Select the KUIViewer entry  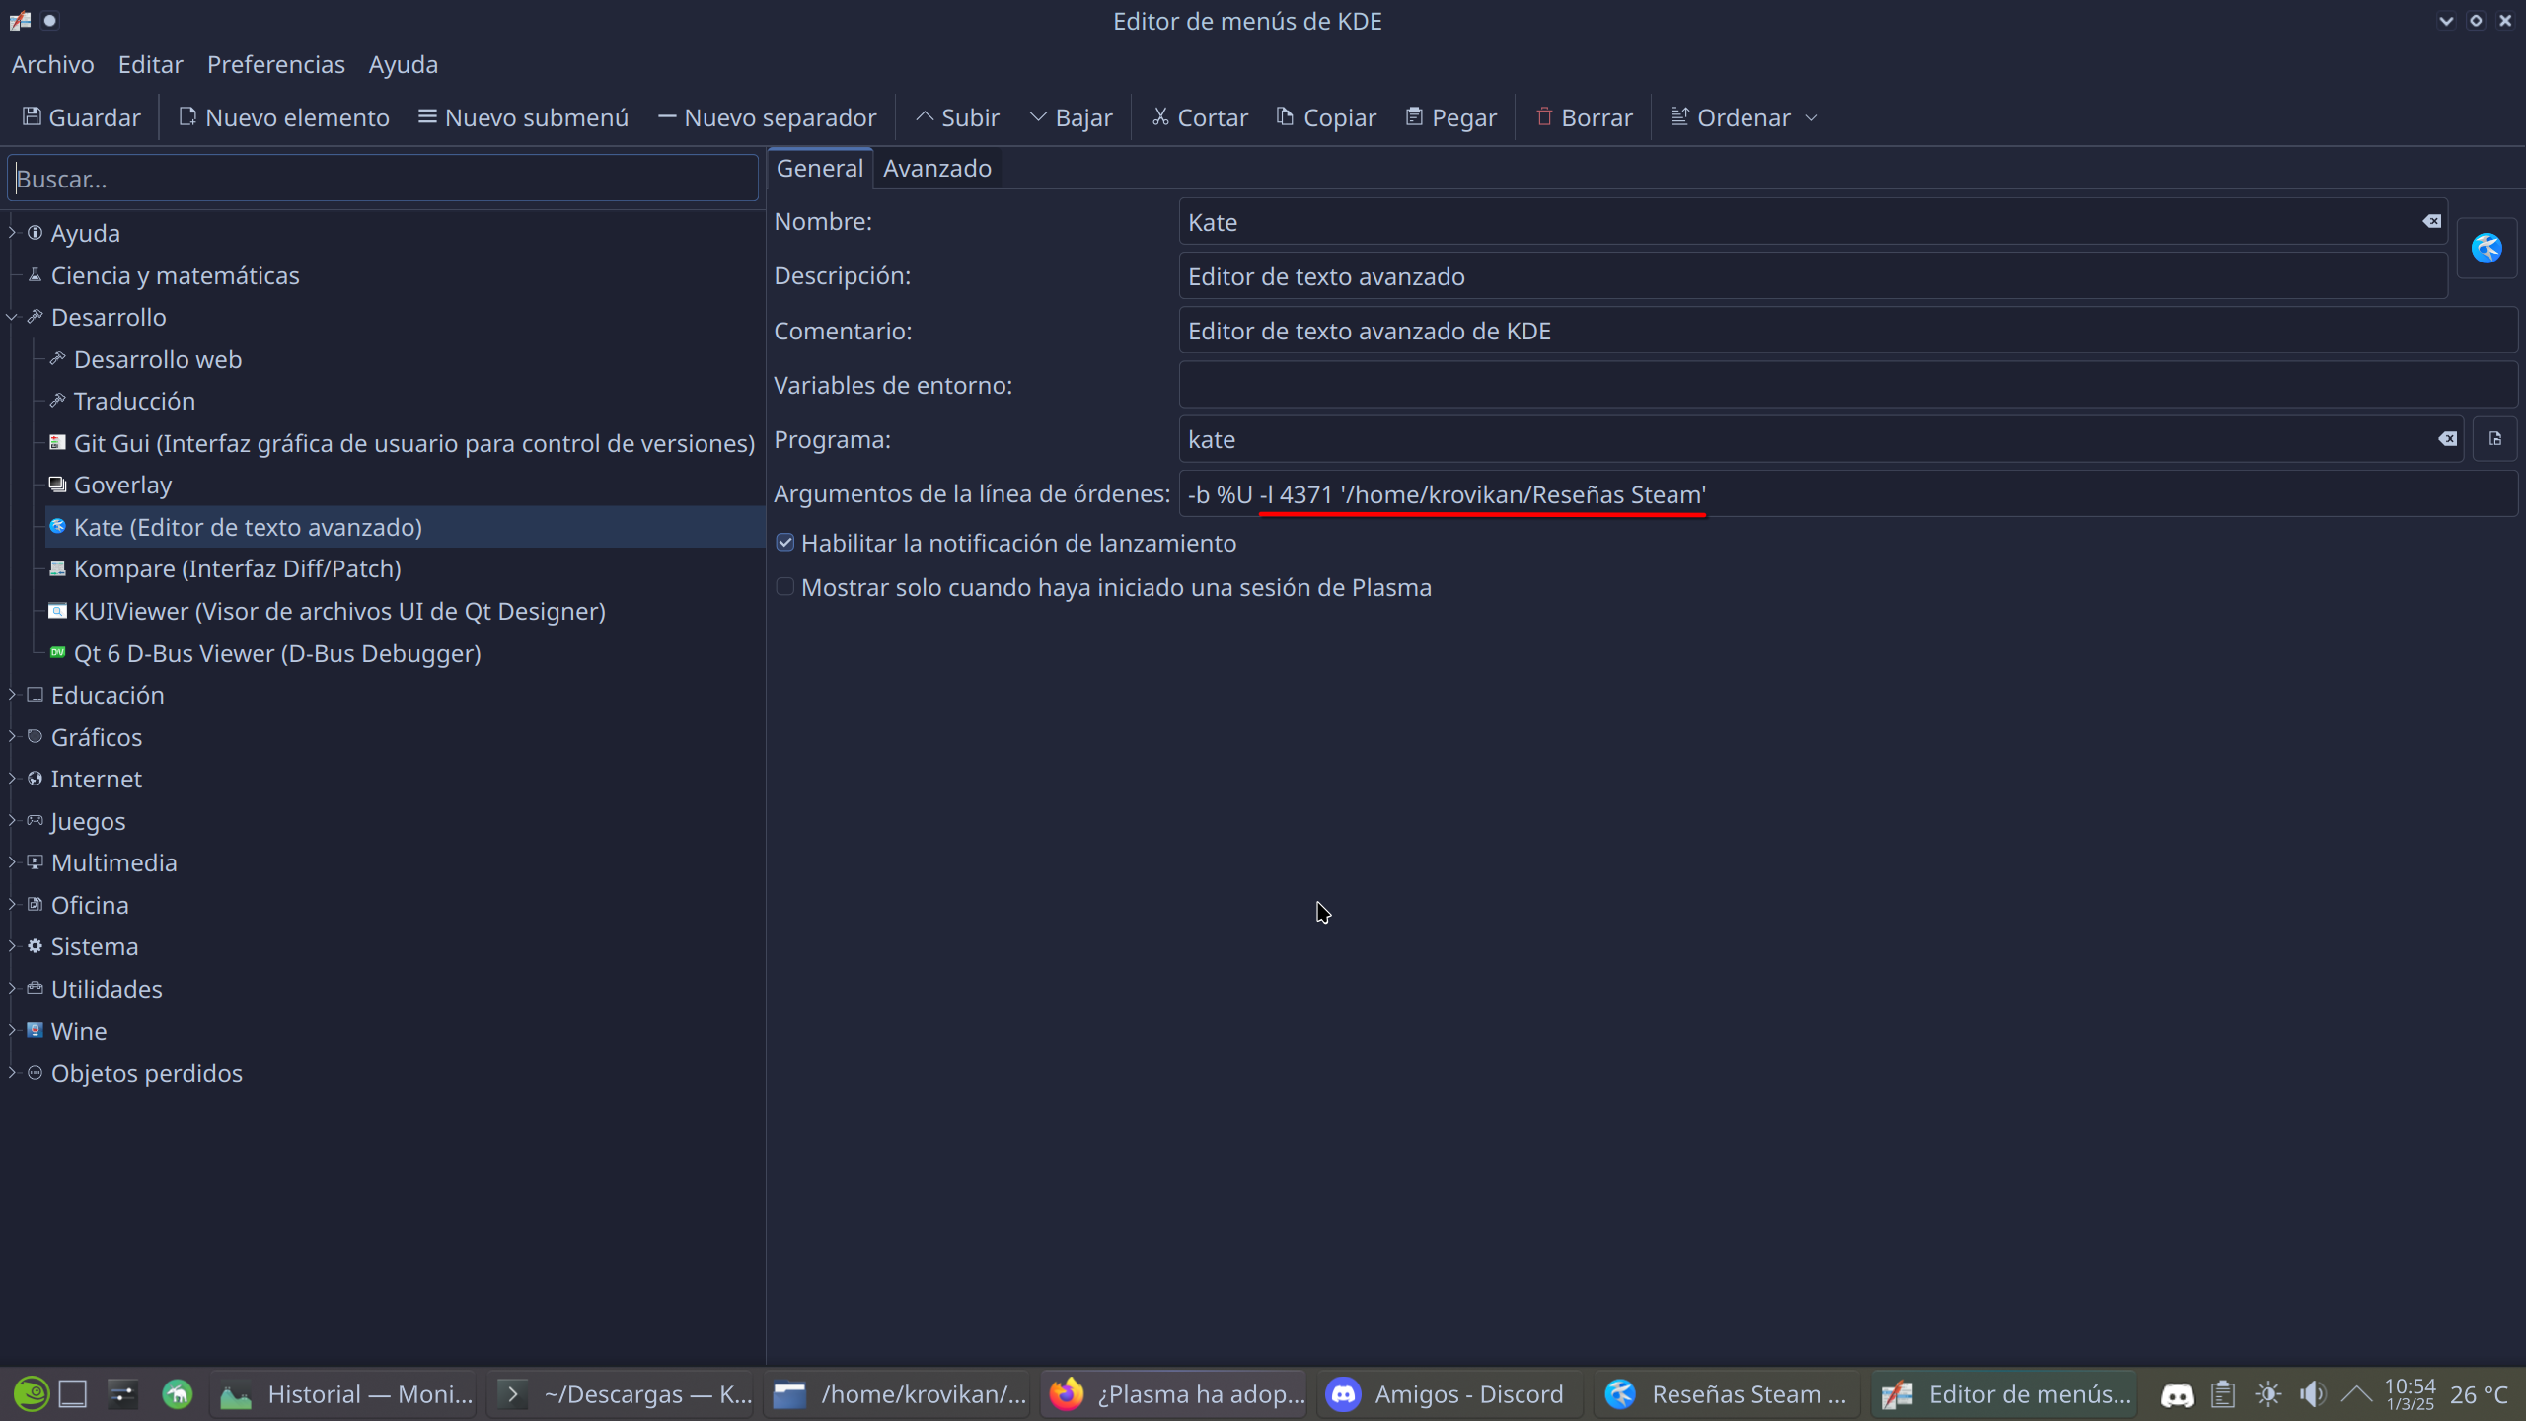[x=339, y=611]
